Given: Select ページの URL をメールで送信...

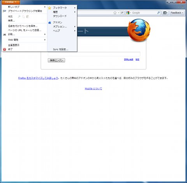Looking at the screenshot, I should (x=25, y=30).
